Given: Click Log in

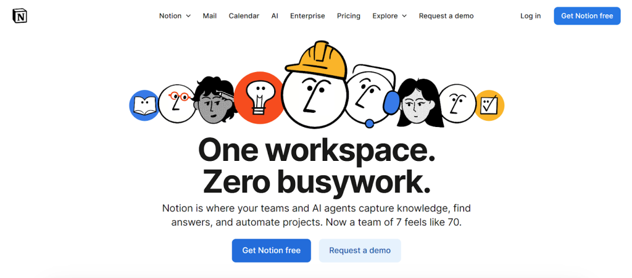Looking at the screenshot, I should pyautogui.click(x=530, y=16).
